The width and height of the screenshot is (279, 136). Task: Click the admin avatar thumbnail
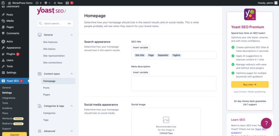(276, 3)
